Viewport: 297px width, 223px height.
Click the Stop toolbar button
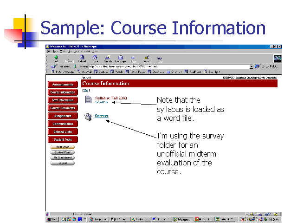pyautogui.click(x=160, y=60)
